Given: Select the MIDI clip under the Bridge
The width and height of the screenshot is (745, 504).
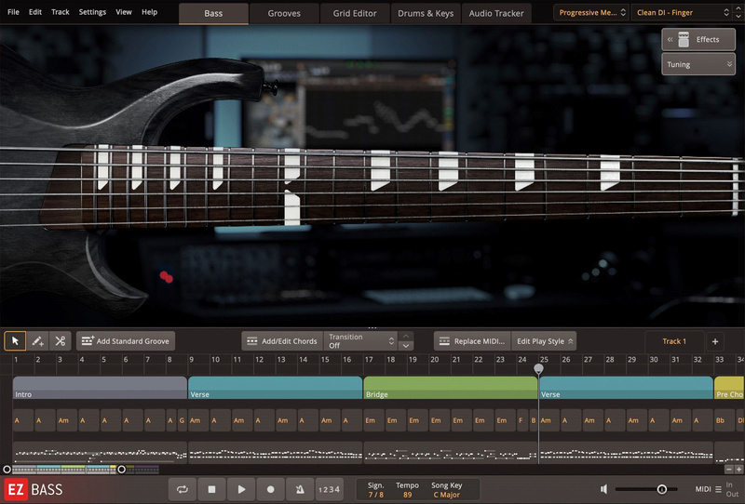Looking at the screenshot, I should 451,453.
